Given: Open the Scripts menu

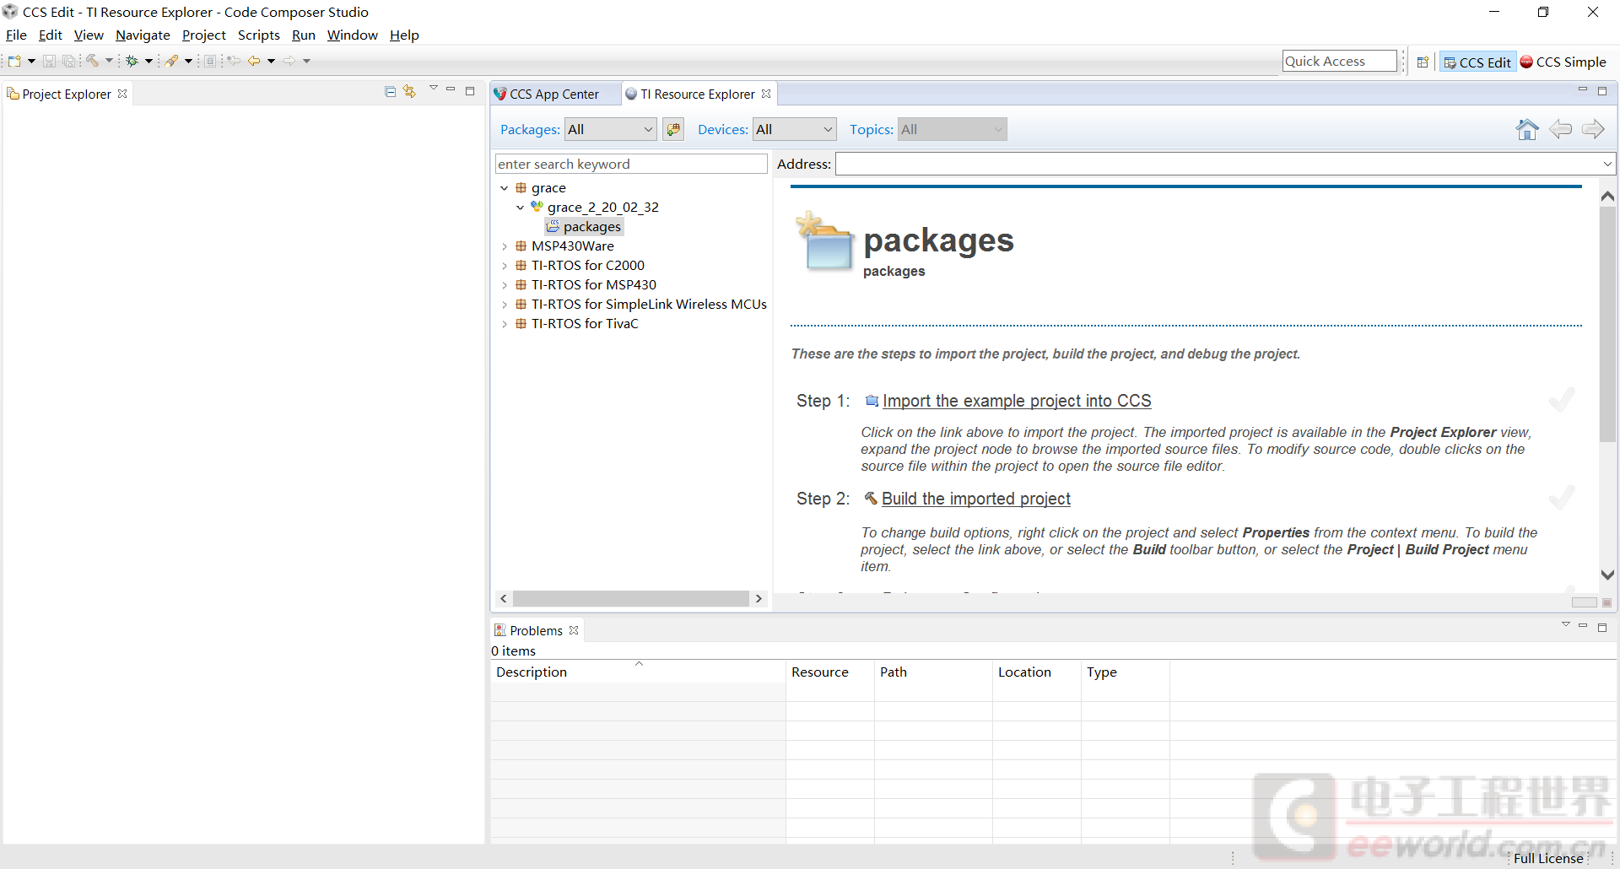Looking at the screenshot, I should pyautogui.click(x=258, y=35).
